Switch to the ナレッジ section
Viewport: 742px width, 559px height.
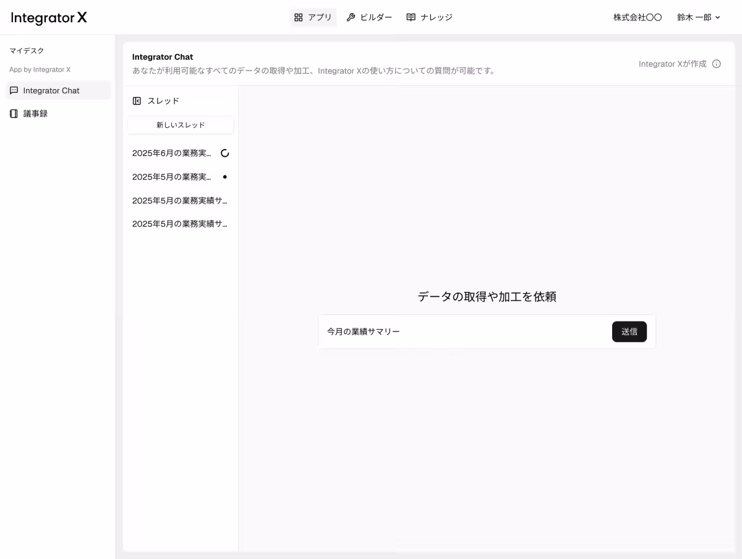click(x=429, y=17)
